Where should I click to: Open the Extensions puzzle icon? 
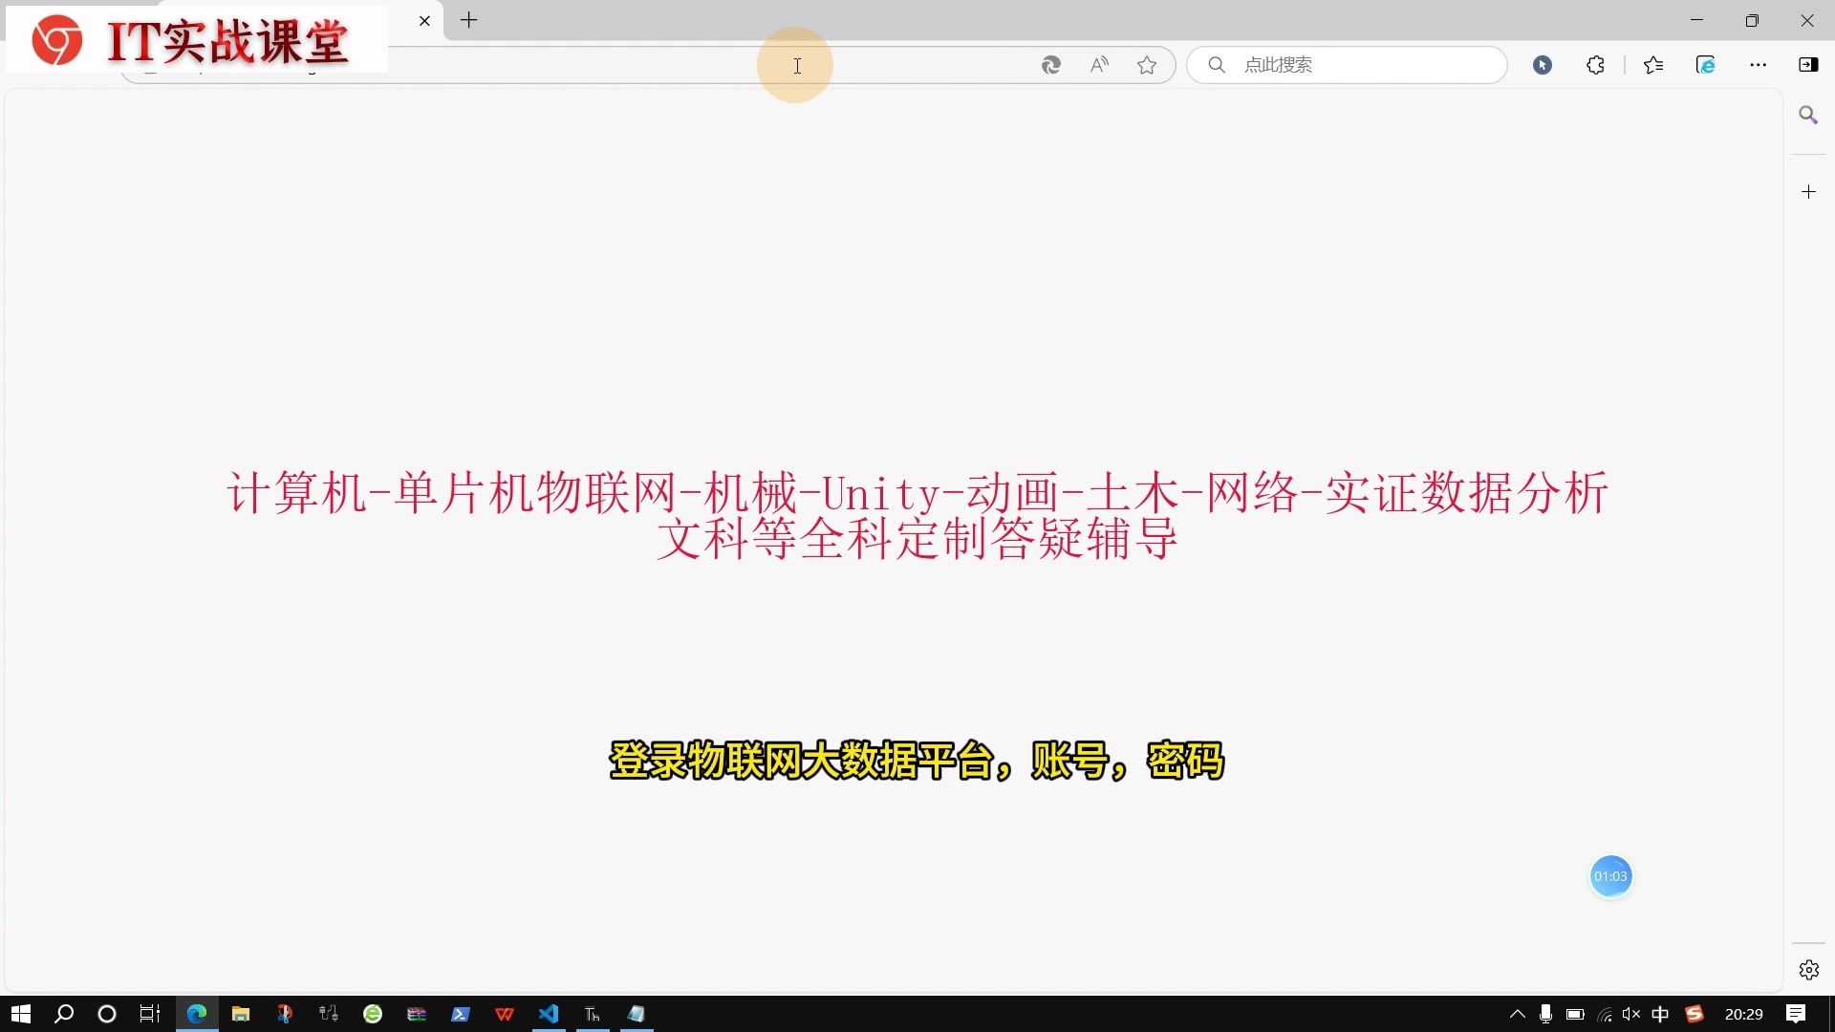1595,65
